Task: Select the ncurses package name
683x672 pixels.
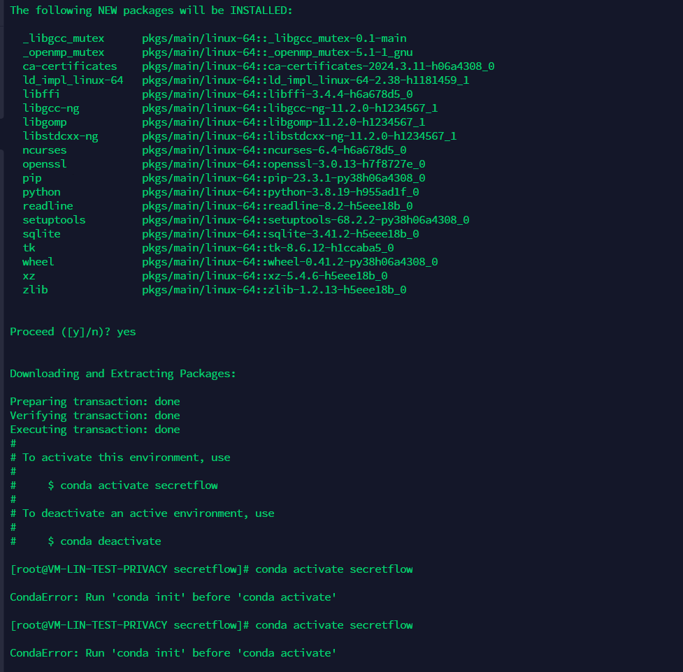Action: pos(45,150)
